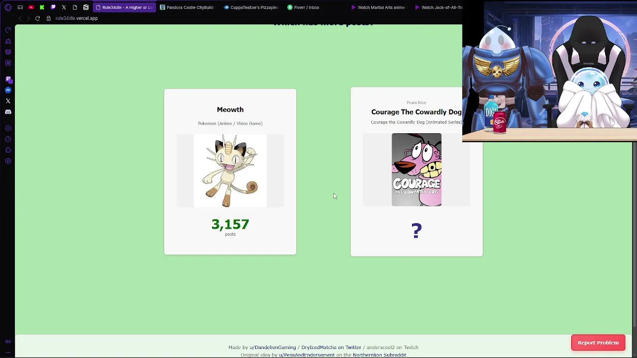Open GX Control speedometer in sidebar
The width and height of the screenshot is (637, 358).
point(8,30)
